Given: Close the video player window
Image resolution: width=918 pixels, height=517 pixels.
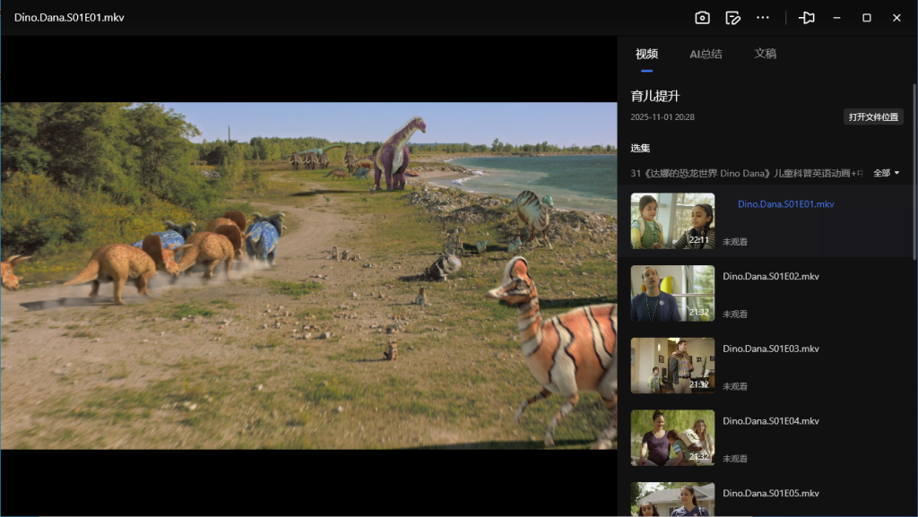Looking at the screenshot, I should tap(896, 18).
